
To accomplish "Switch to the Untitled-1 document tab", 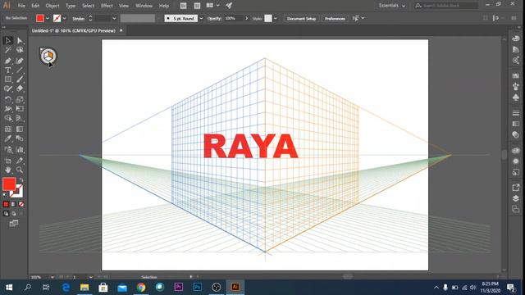I will [x=74, y=30].
